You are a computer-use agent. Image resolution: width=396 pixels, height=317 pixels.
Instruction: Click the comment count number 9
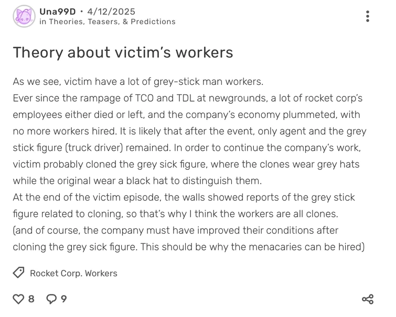click(x=64, y=299)
